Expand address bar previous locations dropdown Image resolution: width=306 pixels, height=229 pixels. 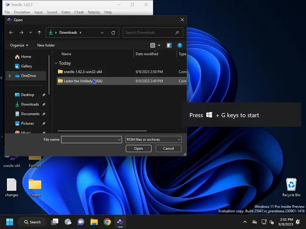[x=102, y=33]
